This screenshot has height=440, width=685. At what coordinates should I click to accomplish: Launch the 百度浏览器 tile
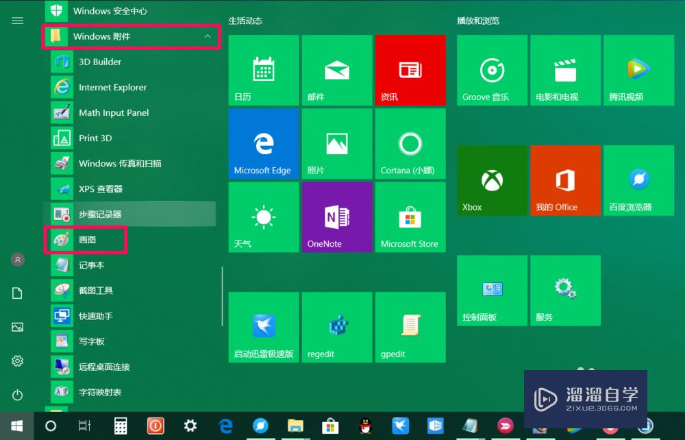[x=638, y=180]
